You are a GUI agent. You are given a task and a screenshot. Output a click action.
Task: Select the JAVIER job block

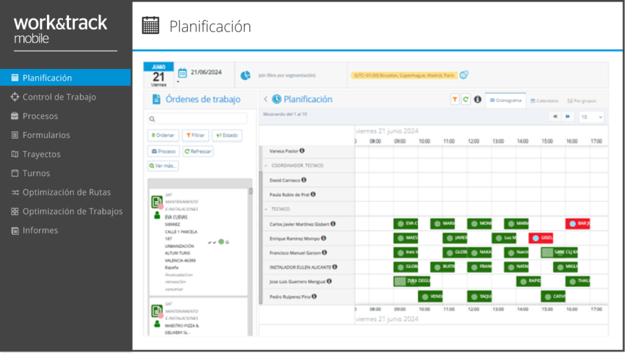point(455,238)
